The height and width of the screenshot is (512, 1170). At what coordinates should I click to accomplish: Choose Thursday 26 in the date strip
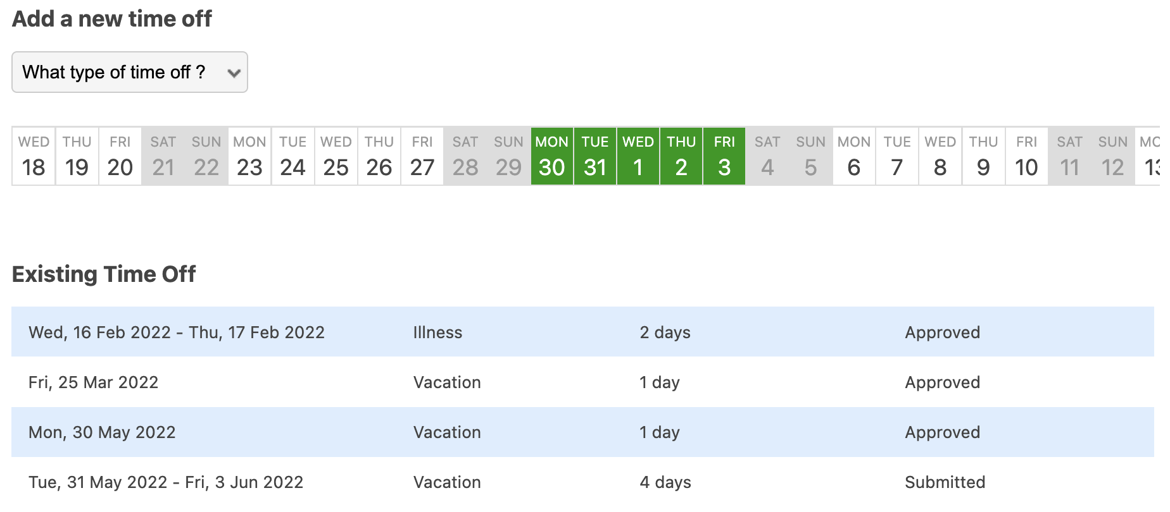tap(379, 156)
